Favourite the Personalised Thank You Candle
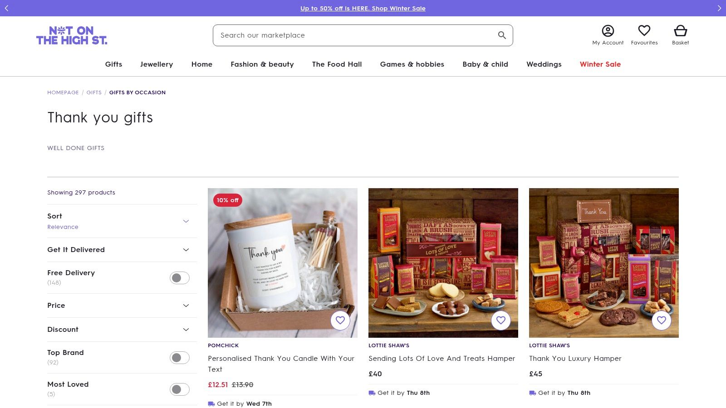Screen dimensions: 726x408 pos(340,321)
